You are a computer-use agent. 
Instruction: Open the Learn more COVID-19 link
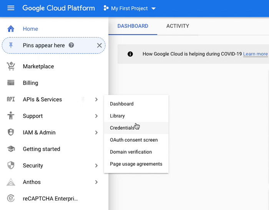click(x=255, y=54)
